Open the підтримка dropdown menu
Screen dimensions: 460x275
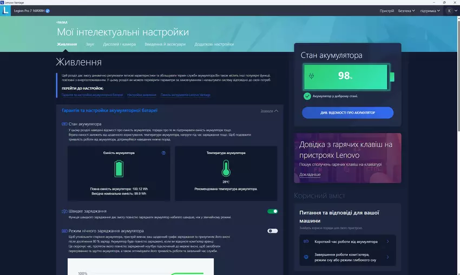click(431, 10)
